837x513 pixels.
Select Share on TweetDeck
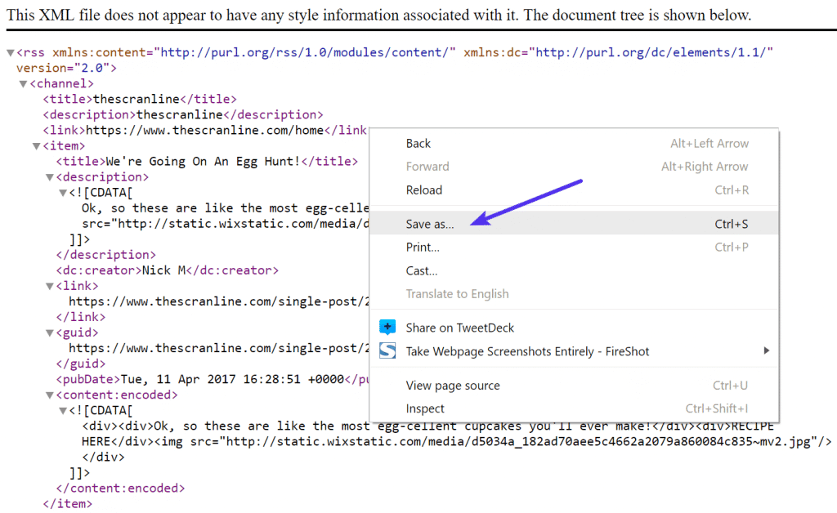(459, 328)
